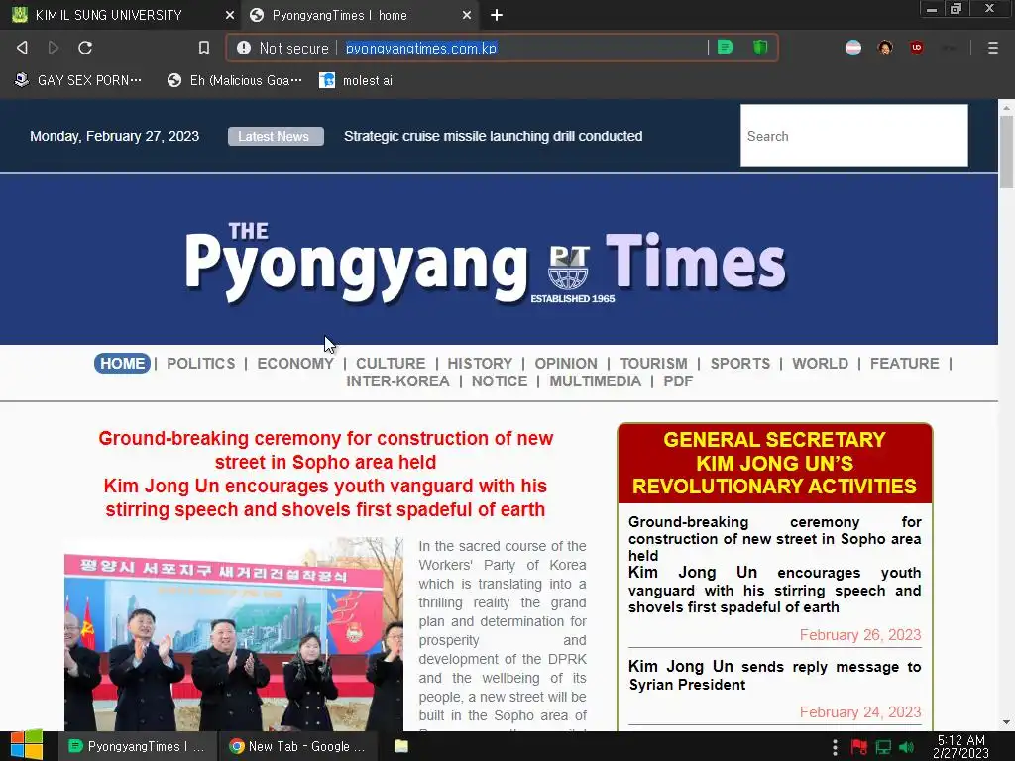Image resolution: width=1015 pixels, height=761 pixels.
Task: Switch to New Tab - Google Chrome taskbar window
Action: tap(296, 746)
